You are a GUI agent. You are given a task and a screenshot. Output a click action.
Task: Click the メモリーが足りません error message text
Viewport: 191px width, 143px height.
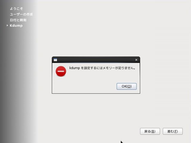[x=119, y=68]
